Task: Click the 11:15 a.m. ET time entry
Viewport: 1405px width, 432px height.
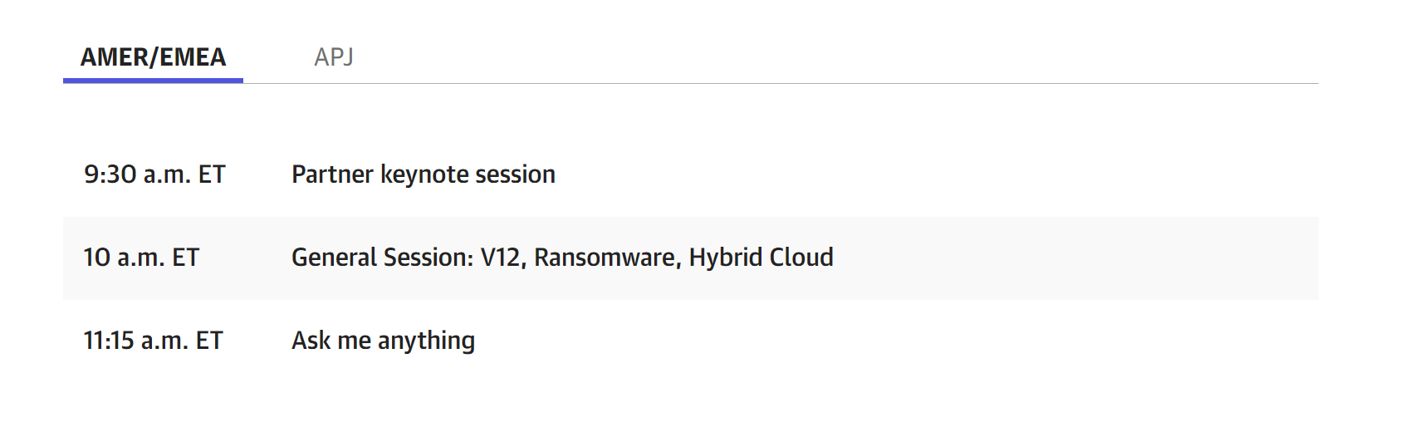Action: [x=154, y=341]
